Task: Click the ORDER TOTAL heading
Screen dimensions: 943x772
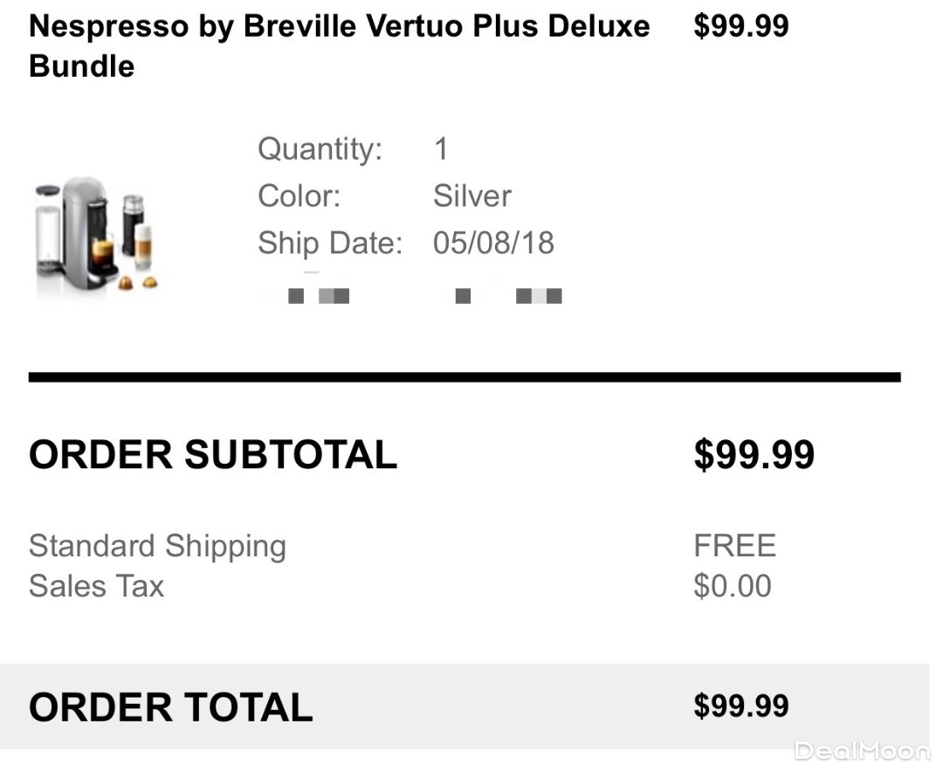Action: tap(170, 707)
